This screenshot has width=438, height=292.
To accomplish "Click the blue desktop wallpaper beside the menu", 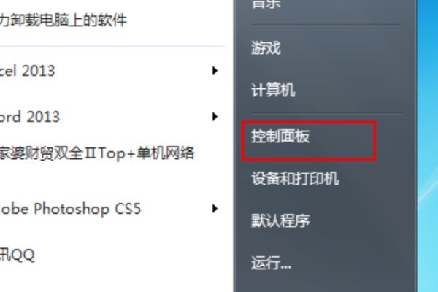I will click(x=427, y=145).
